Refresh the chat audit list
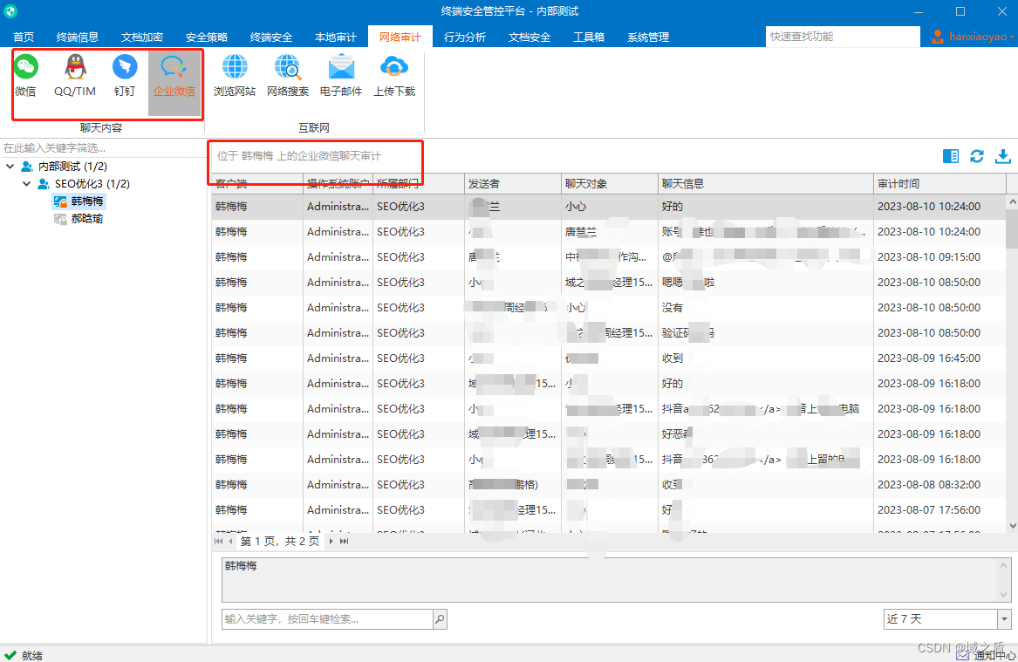 [x=976, y=156]
